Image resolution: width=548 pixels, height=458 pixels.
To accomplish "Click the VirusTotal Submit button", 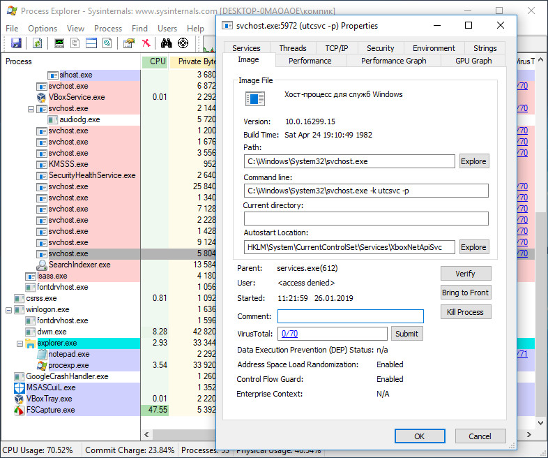I will 406,334.
